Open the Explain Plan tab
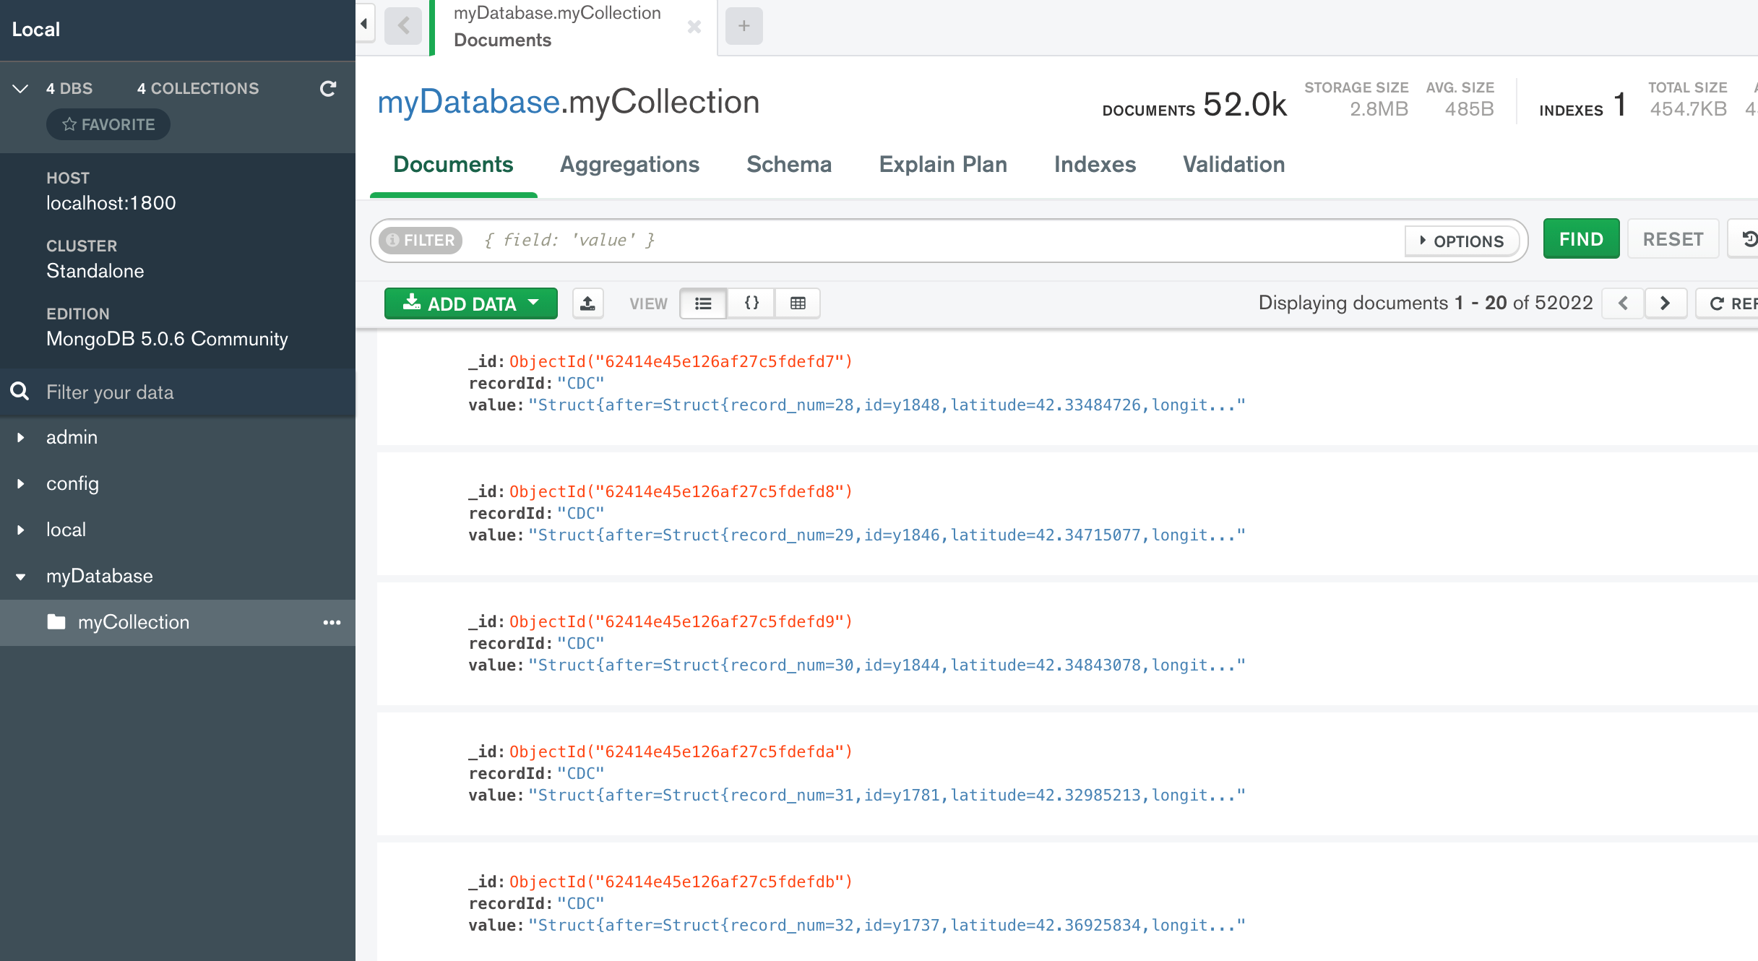 click(x=942, y=165)
